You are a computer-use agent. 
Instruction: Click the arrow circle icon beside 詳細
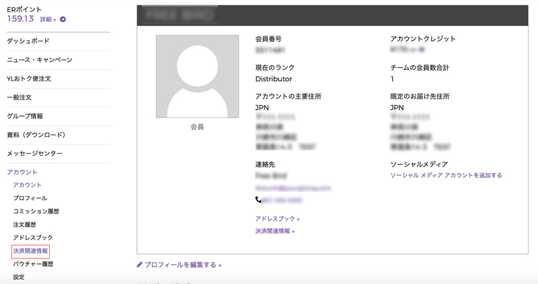(63, 19)
